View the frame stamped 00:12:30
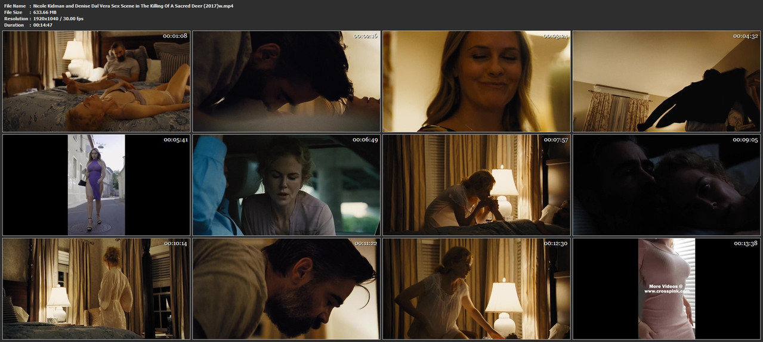Viewport: 763px width, 342px height. coord(477,288)
